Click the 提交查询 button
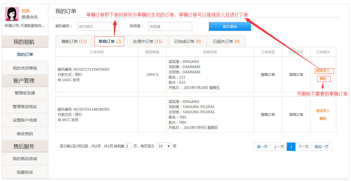The width and height of the screenshot is (351, 181). 230,26
